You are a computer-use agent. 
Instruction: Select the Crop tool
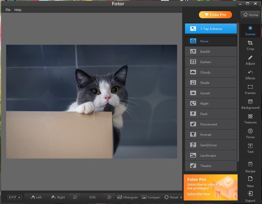point(250,45)
